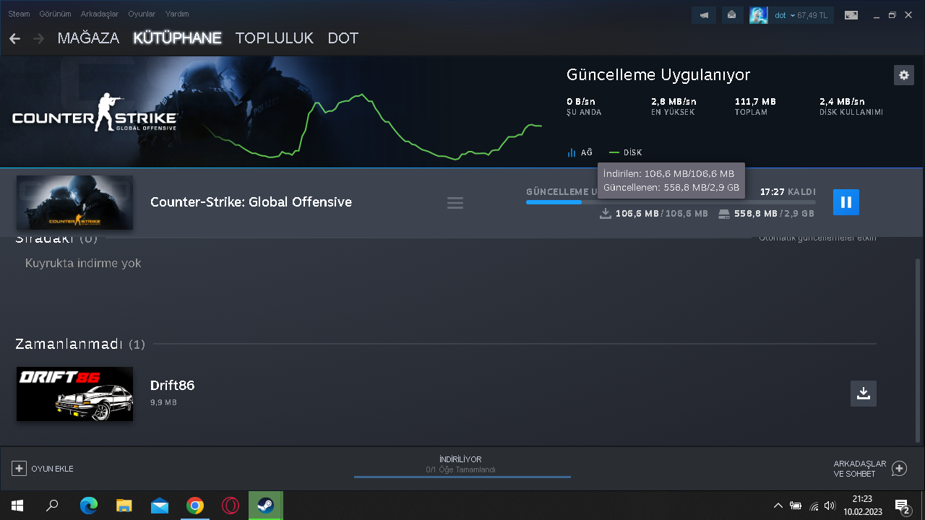Switch to the TOPLULUK tab
This screenshot has height=520, width=925.
pyautogui.click(x=275, y=38)
